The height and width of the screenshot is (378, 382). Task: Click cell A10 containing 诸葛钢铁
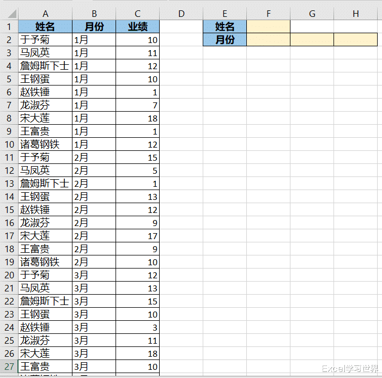click(45, 144)
